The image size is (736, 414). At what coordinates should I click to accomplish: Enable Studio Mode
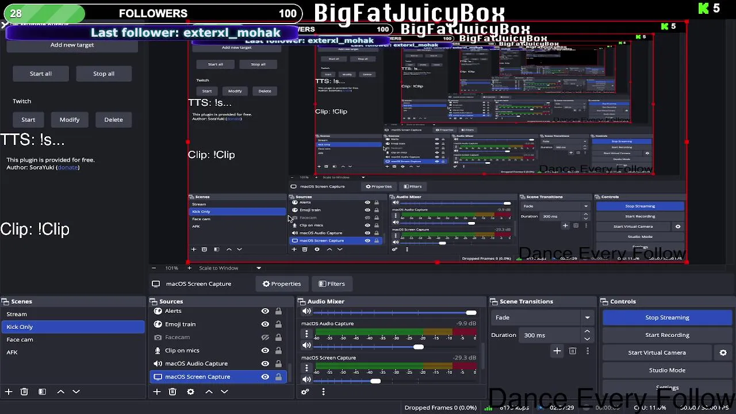(x=667, y=370)
